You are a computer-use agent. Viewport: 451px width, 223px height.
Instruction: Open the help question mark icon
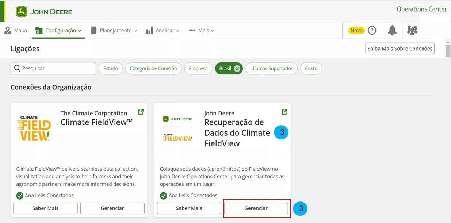click(x=372, y=30)
